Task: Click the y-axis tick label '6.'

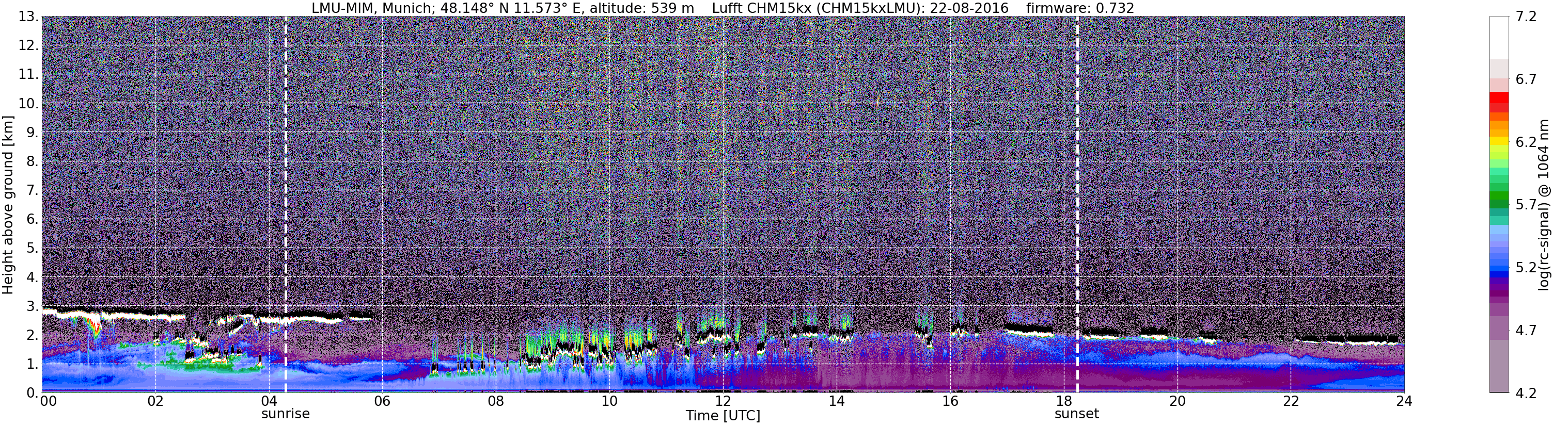Action: 32,219
